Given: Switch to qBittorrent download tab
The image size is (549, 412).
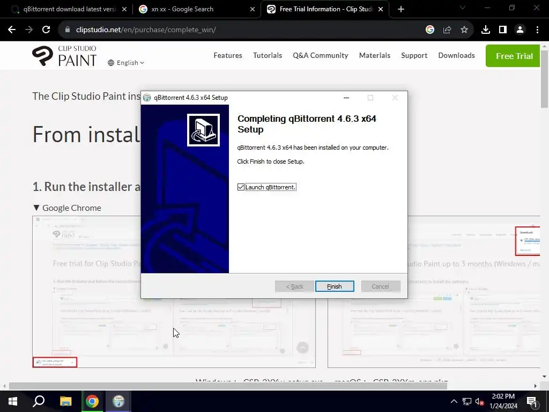Looking at the screenshot, I should 69,9.
